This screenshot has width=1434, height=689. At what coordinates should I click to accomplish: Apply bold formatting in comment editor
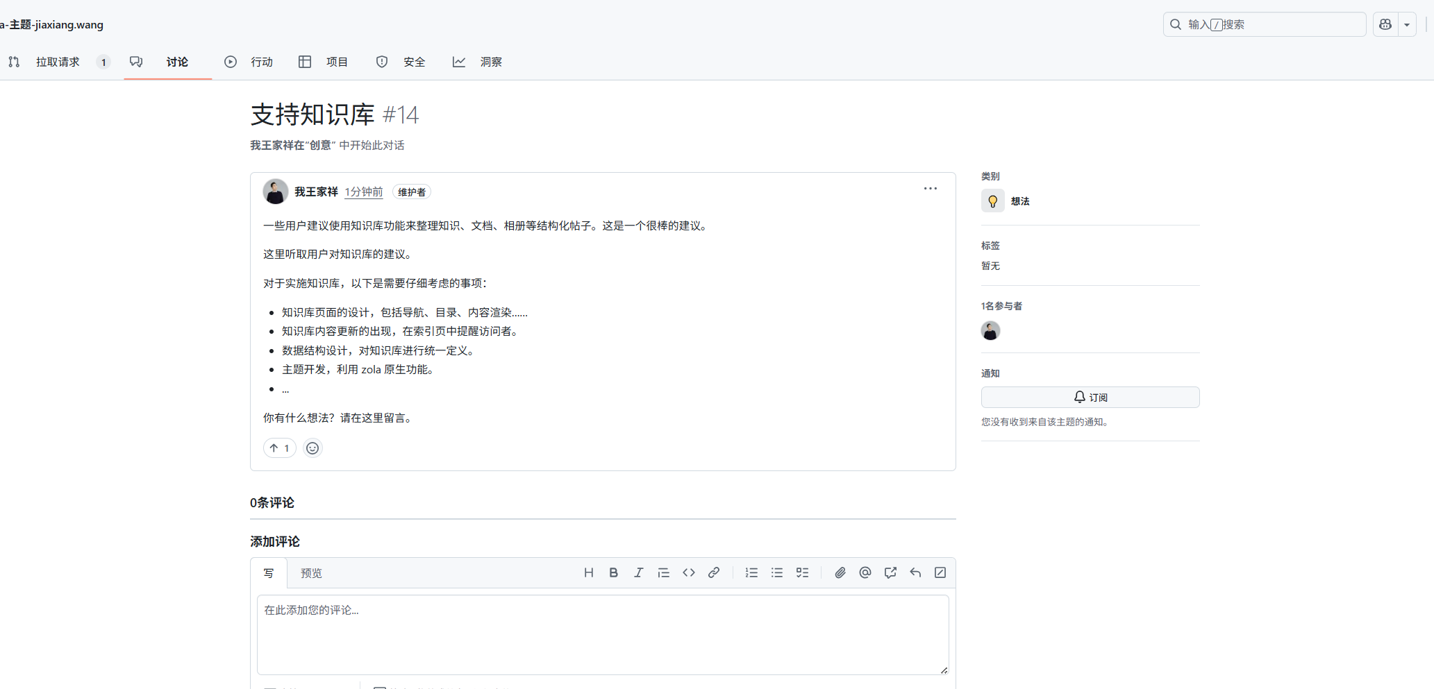(613, 572)
